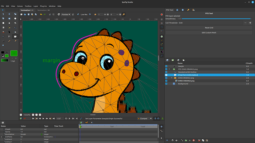Click the Undo arrow in toolbar
Viewport: 255px width, 143px height.
(41, 14)
